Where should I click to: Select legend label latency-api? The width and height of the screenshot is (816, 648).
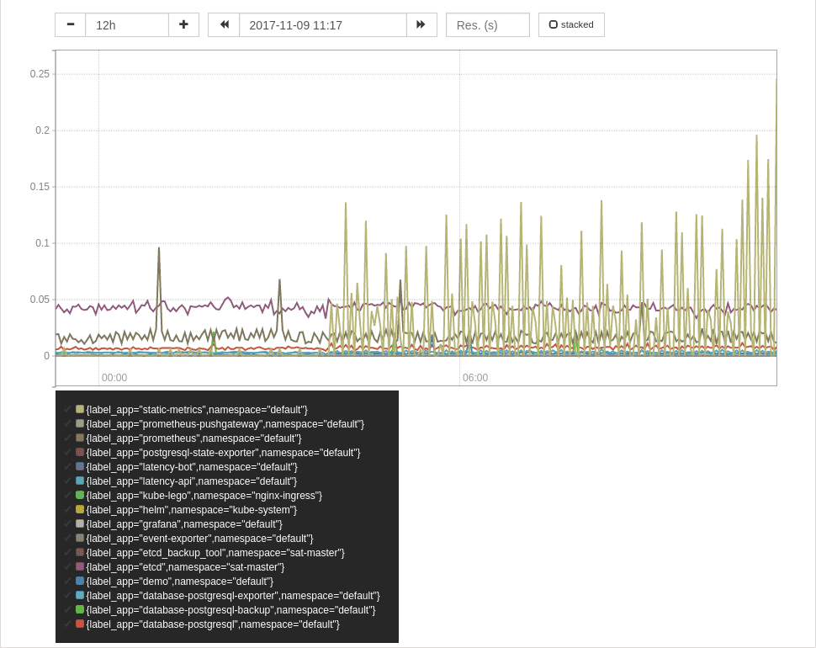(x=192, y=481)
